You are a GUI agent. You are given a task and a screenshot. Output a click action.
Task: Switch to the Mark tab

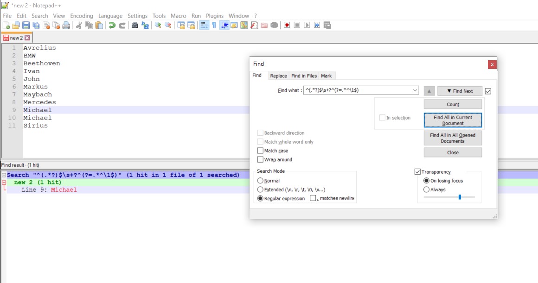[x=327, y=76]
